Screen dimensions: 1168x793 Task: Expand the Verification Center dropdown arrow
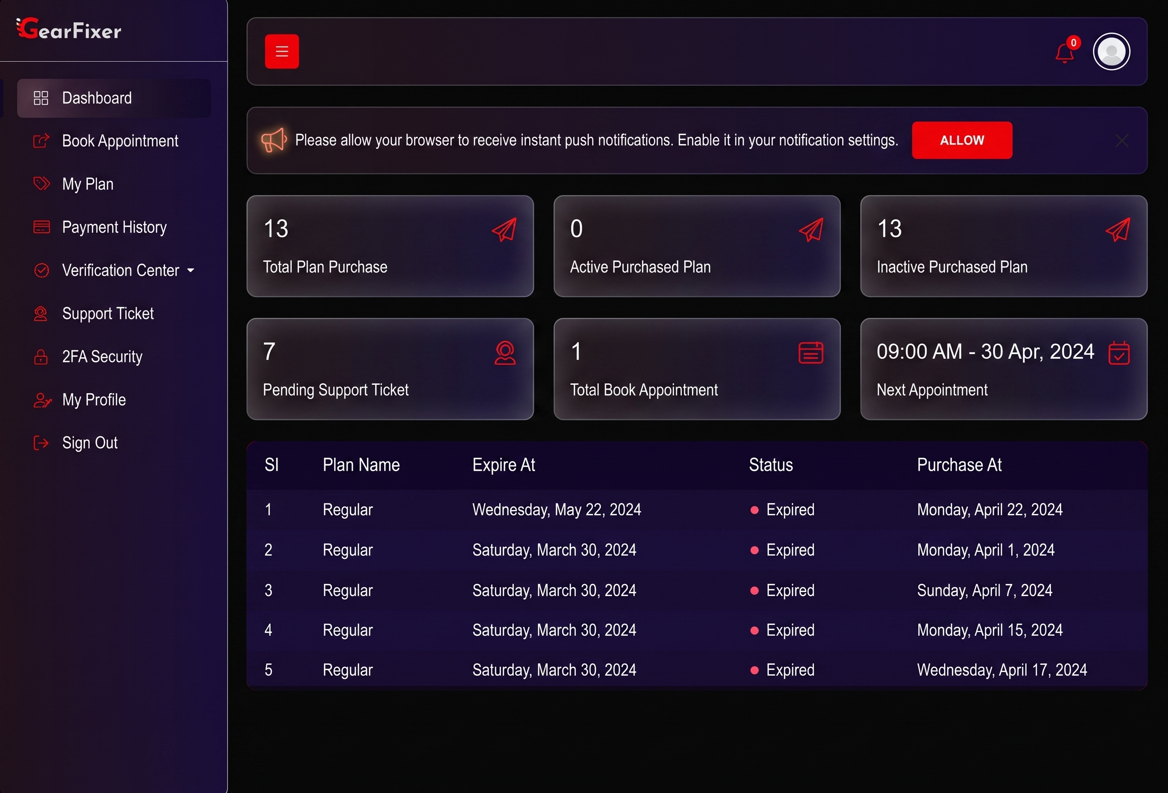click(190, 270)
